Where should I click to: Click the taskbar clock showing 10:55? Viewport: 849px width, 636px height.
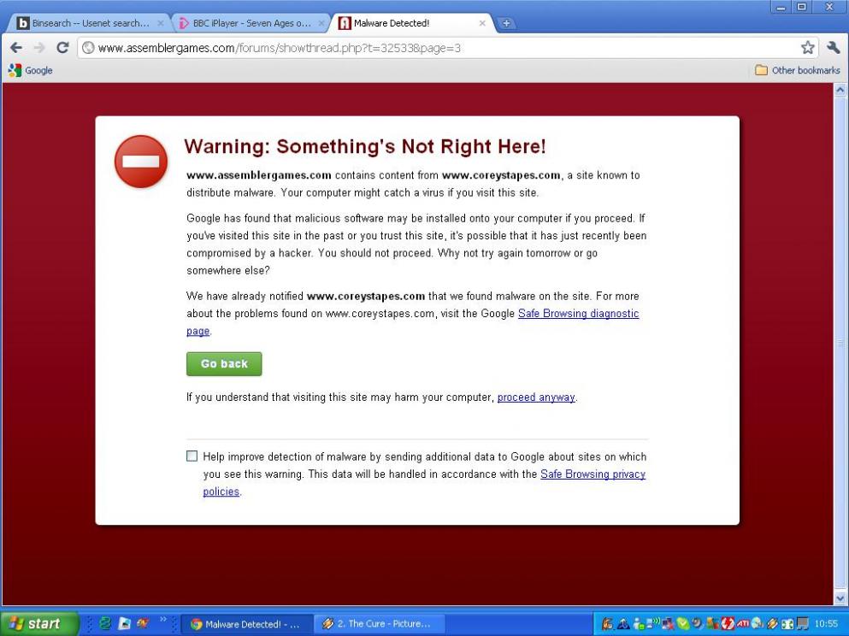pyautogui.click(x=826, y=624)
